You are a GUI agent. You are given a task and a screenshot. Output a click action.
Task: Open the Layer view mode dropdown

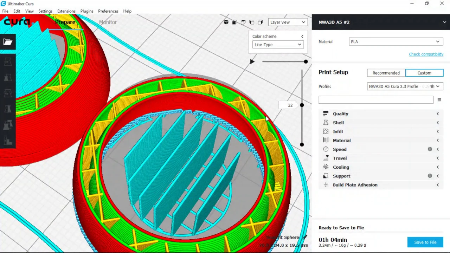(x=288, y=22)
